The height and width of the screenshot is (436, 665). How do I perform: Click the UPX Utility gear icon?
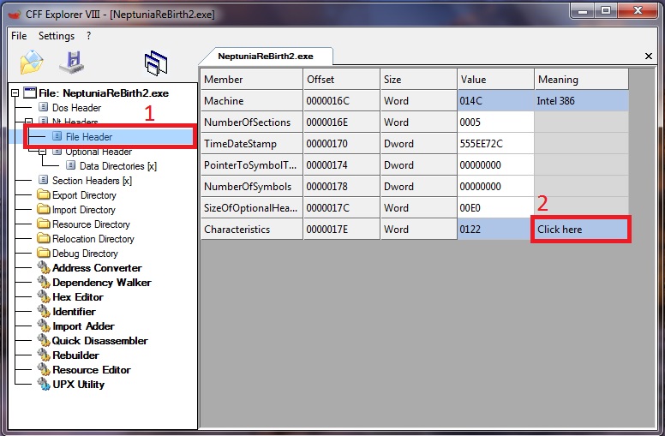(x=43, y=385)
